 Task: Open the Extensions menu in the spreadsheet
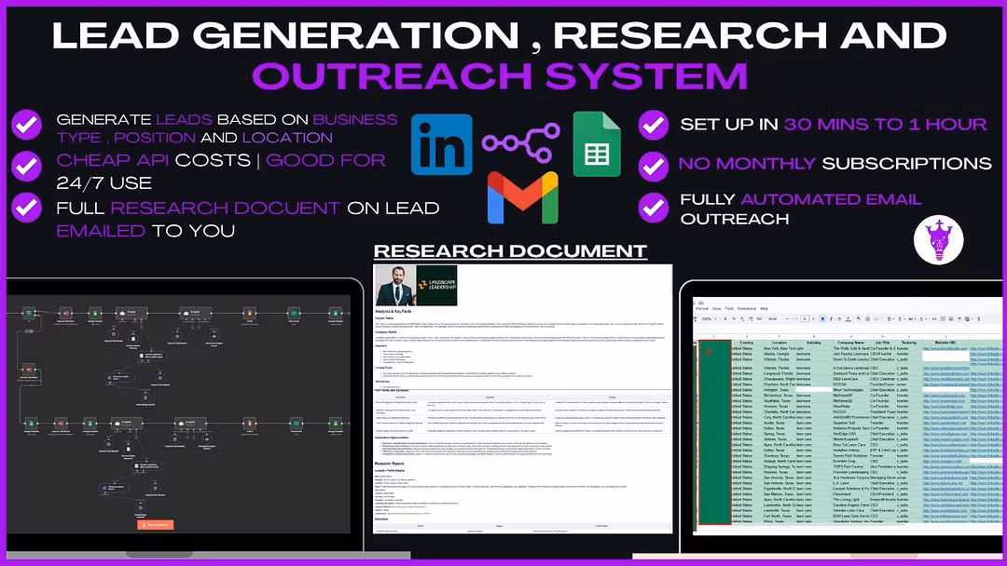pos(747,308)
